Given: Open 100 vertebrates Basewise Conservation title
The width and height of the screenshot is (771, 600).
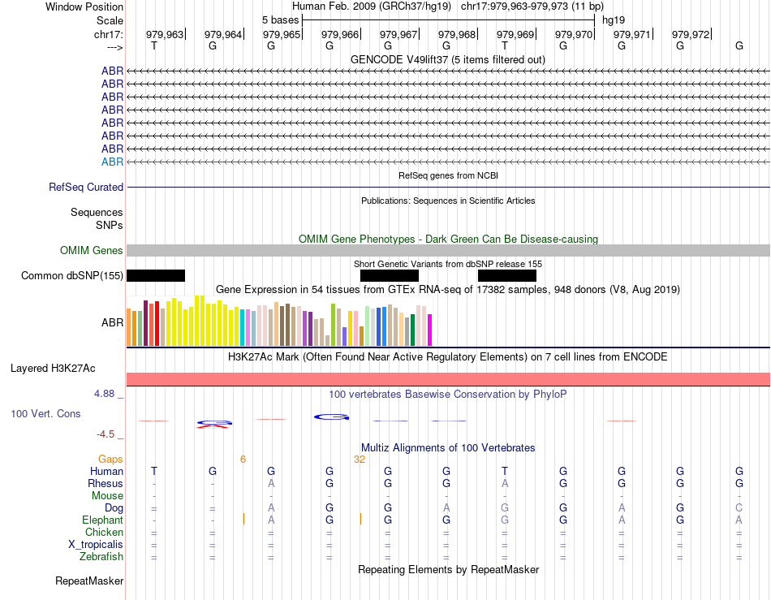Looking at the screenshot, I should point(448,394).
